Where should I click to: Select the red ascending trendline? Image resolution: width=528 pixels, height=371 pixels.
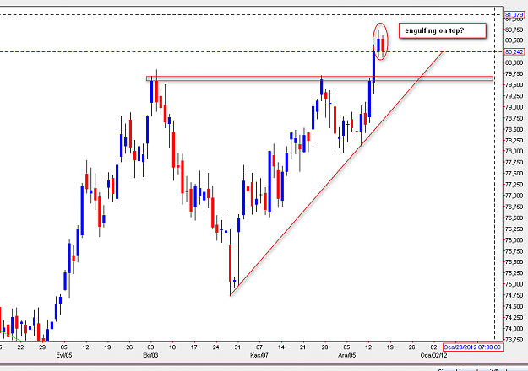coord(337,174)
